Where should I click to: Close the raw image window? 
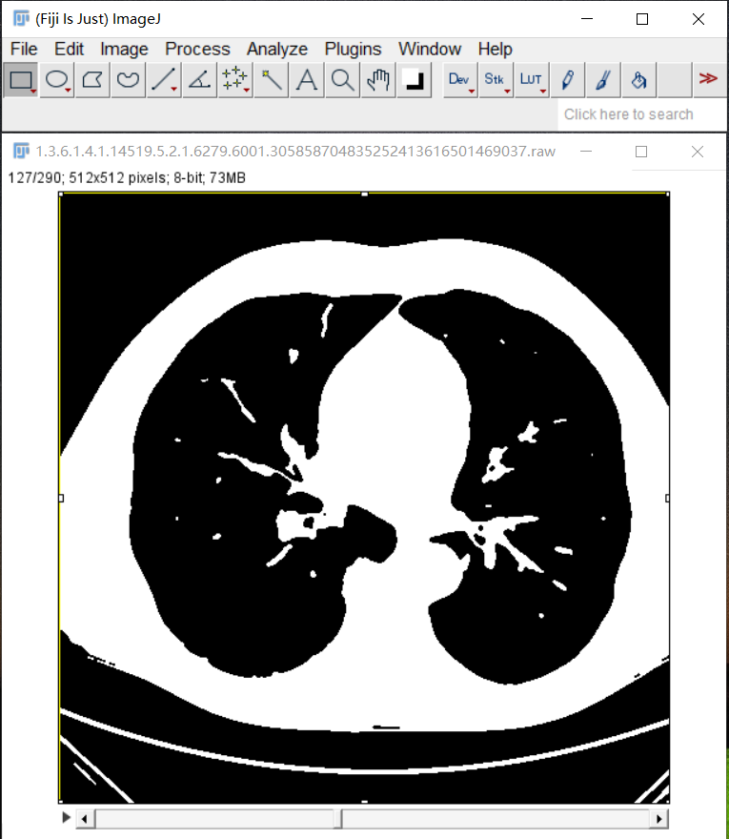(698, 152)
